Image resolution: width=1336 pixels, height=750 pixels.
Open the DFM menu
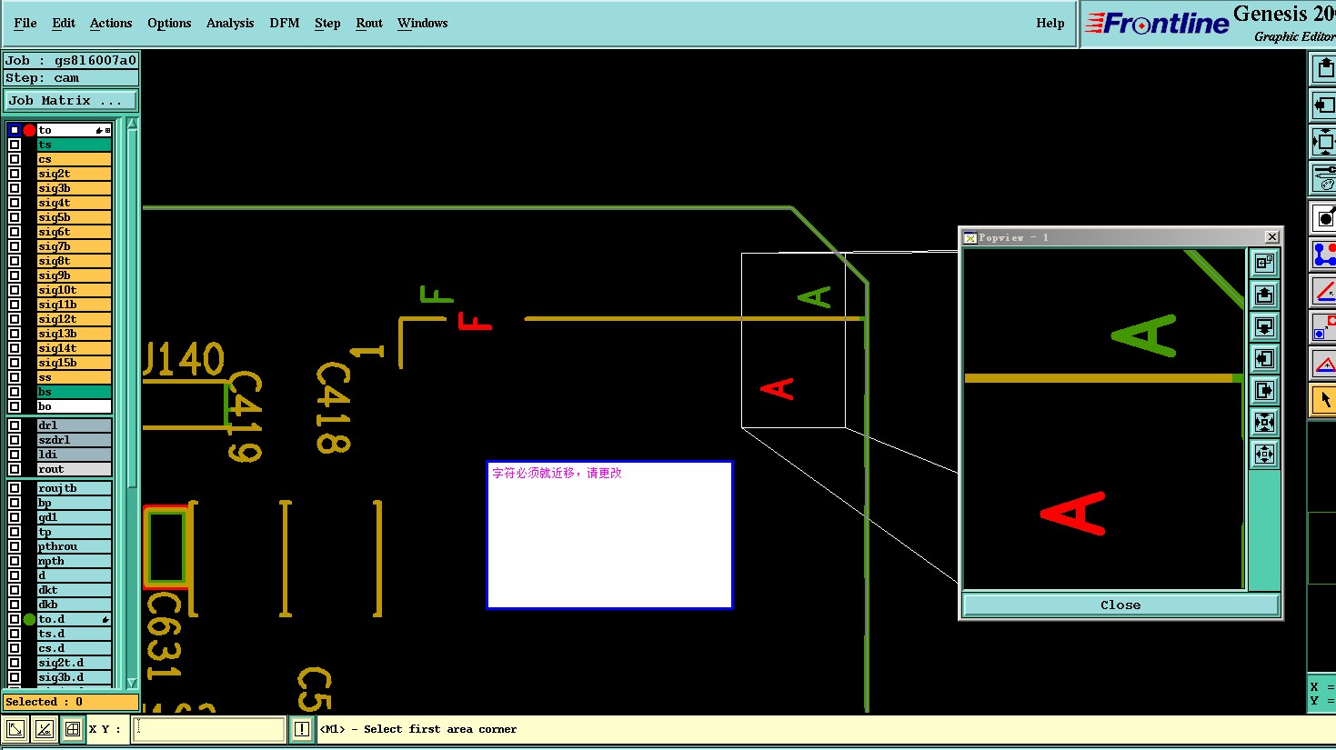285,23
